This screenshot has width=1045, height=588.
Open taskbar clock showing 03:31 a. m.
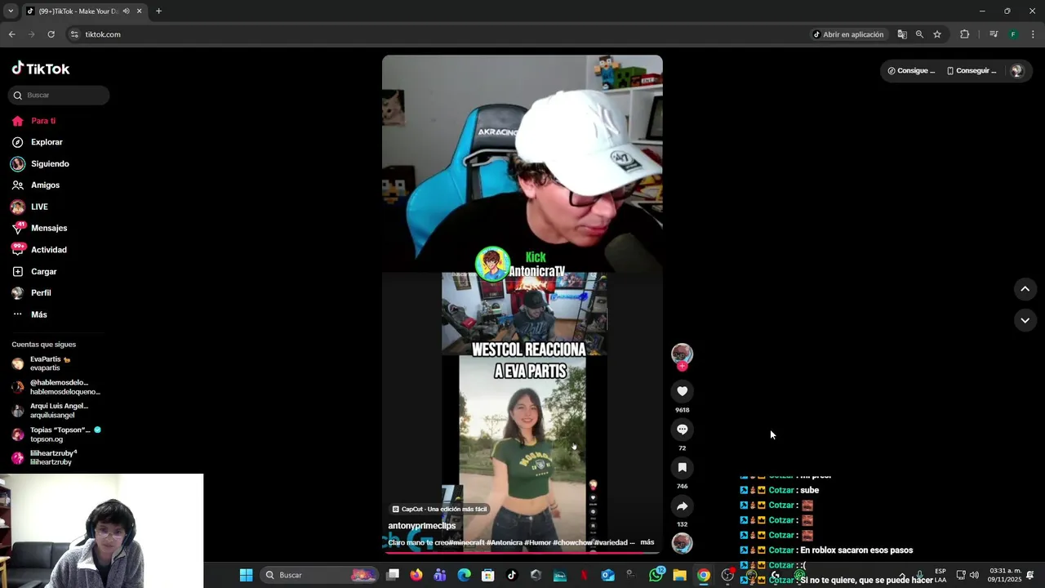coord(1004,575)
